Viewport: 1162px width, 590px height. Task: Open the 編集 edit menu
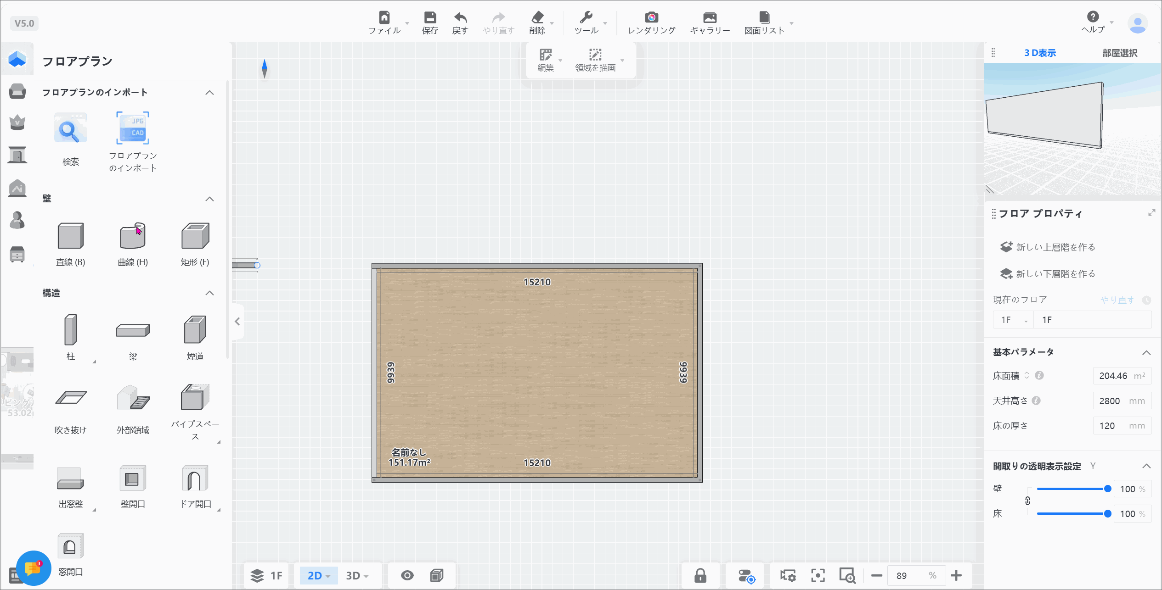546,60
